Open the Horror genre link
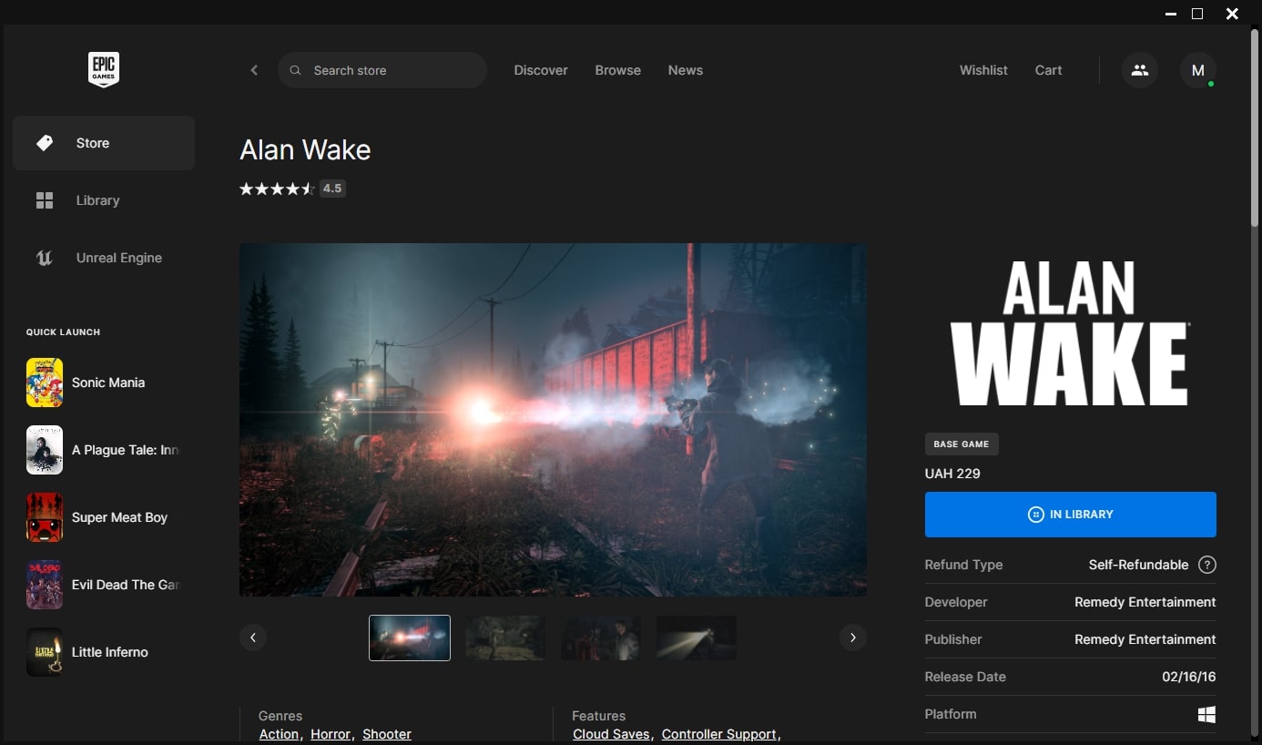Image resolution: width=1262 pixels, height=745 pixels. (331, 734)
